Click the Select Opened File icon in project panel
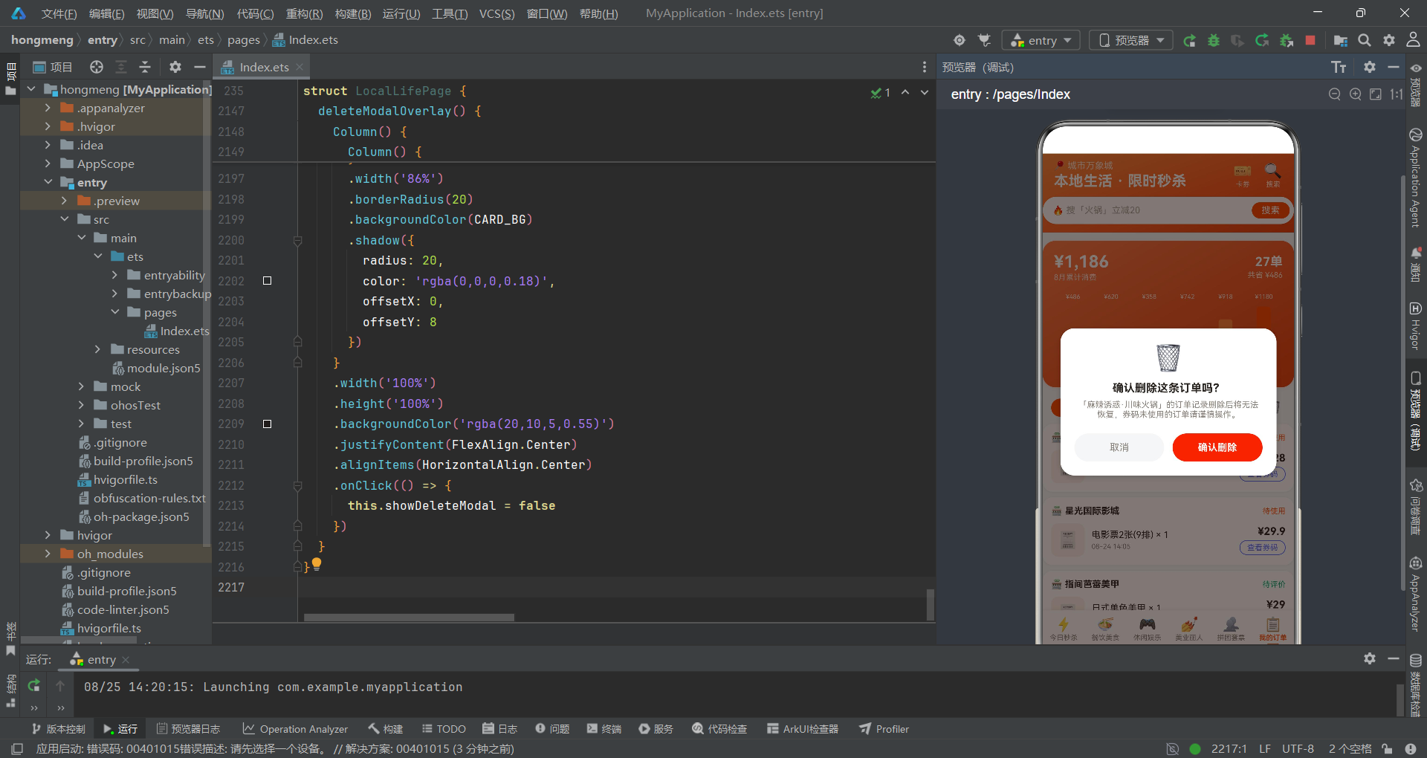The width and height of the screenshot is (1427, 758). tap(97, 67)
